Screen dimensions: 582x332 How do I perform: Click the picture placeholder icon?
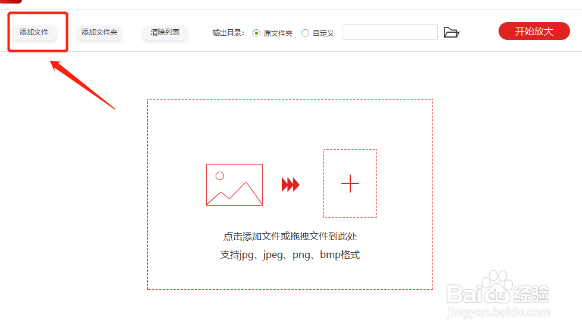[234, 185]
